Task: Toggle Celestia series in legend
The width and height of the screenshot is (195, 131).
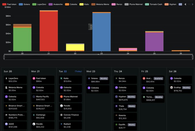Action: click(71, 4)
